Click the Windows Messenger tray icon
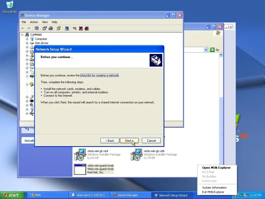This screenshot has width=265, height=199. (246, 195)
